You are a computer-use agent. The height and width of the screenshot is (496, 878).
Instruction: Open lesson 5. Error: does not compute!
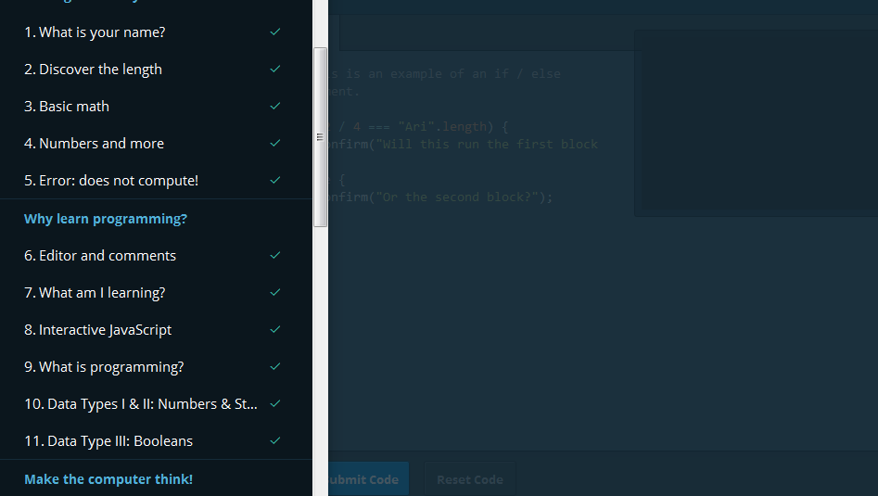point(111,180)
